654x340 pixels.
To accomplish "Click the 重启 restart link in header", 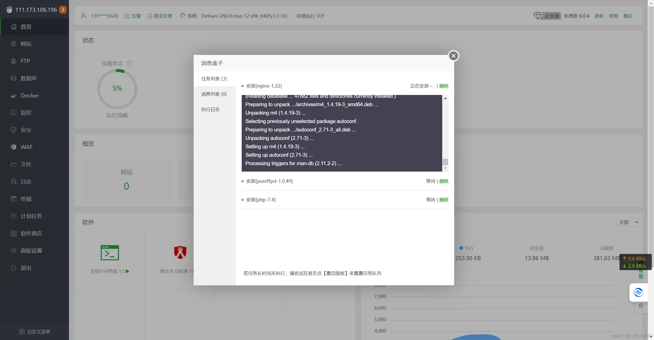I will point(628,16).
